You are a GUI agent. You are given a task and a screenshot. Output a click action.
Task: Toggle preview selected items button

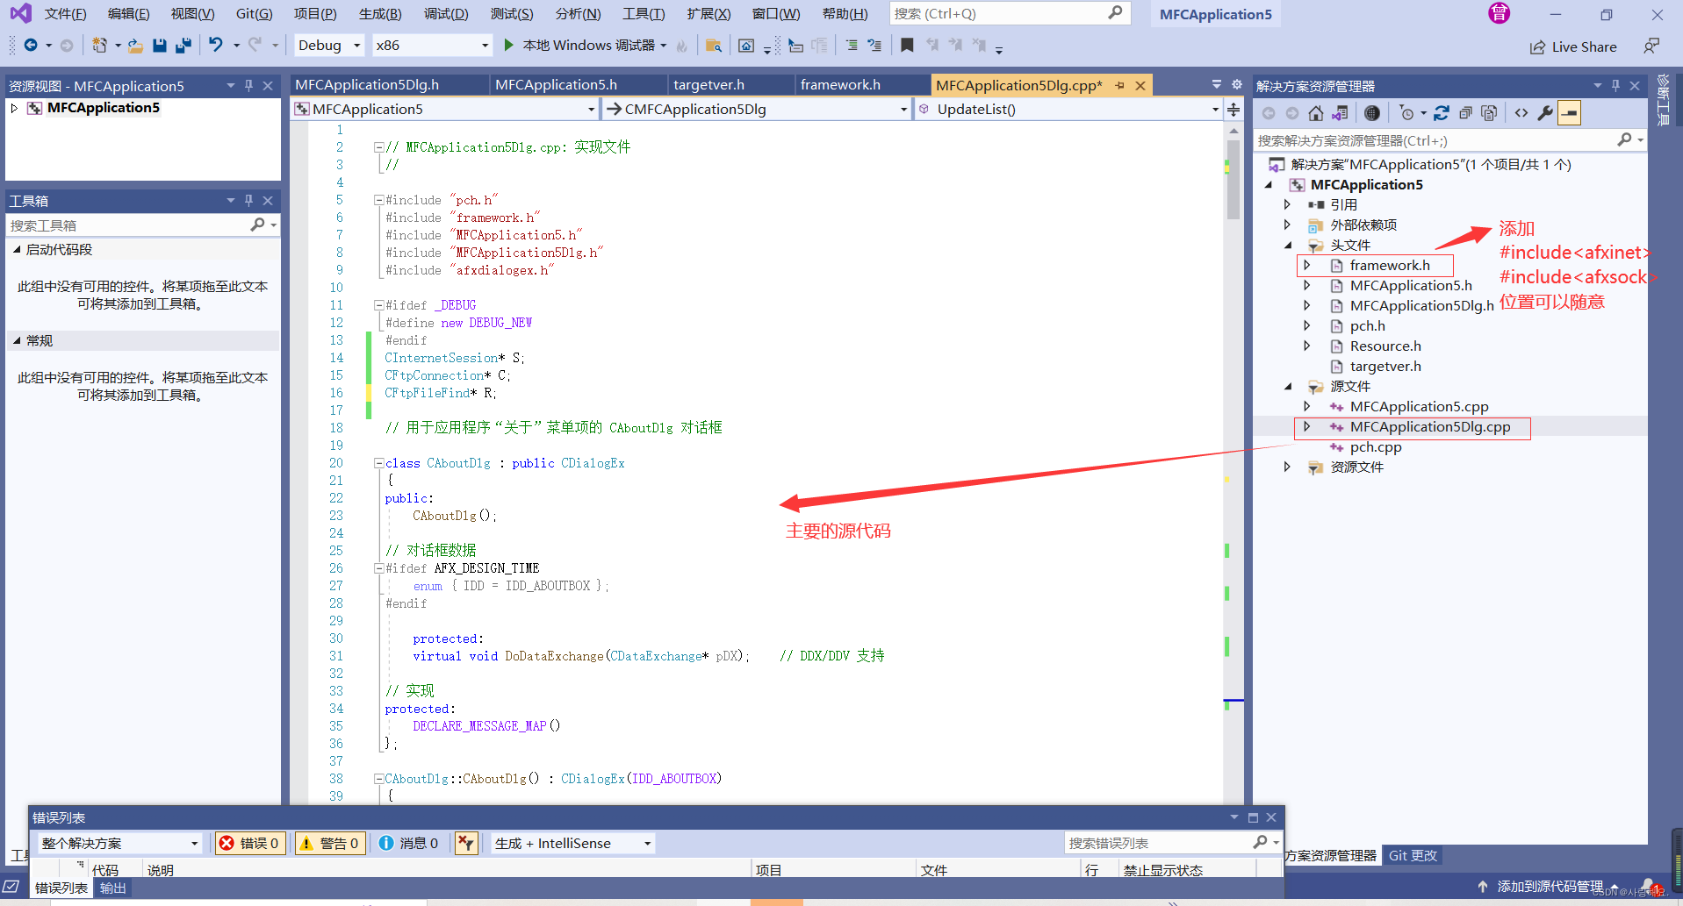[1570, 112]
